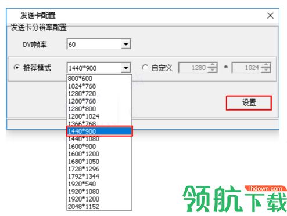This screenshot has width=287, height=216.
Task: Pick the 1728*1296 resolution entry
Action: [99, 169]
